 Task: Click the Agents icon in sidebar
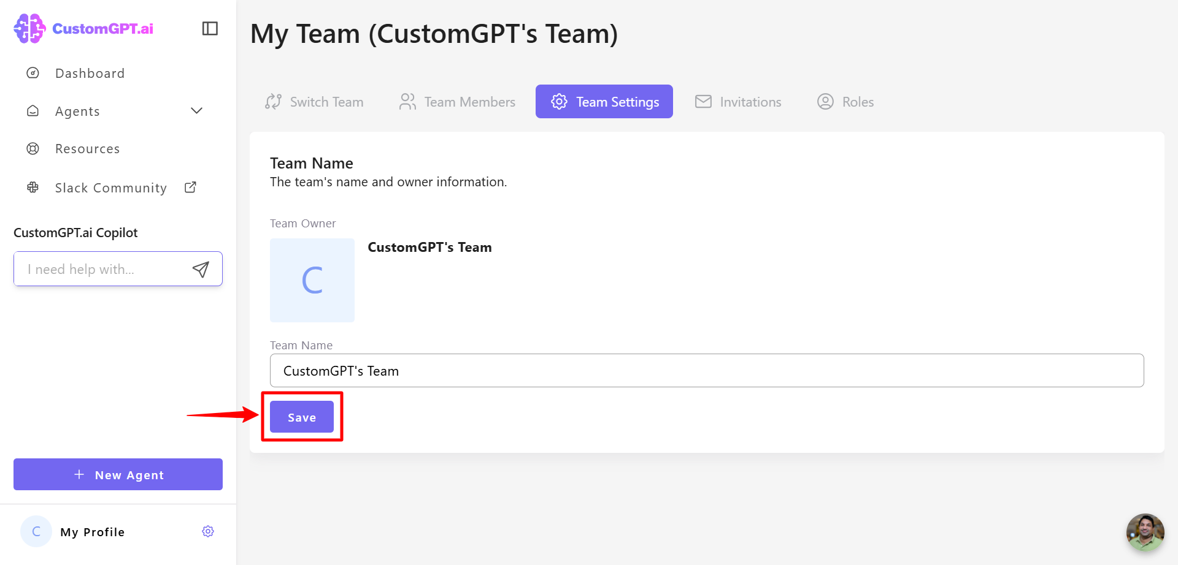[x=33, y=111]
